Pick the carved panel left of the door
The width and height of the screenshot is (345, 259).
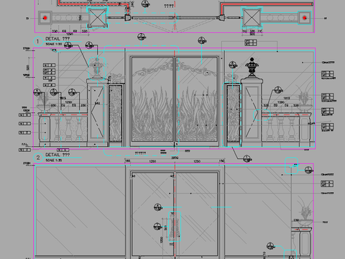pyautogui.click(x=116, y=113)
